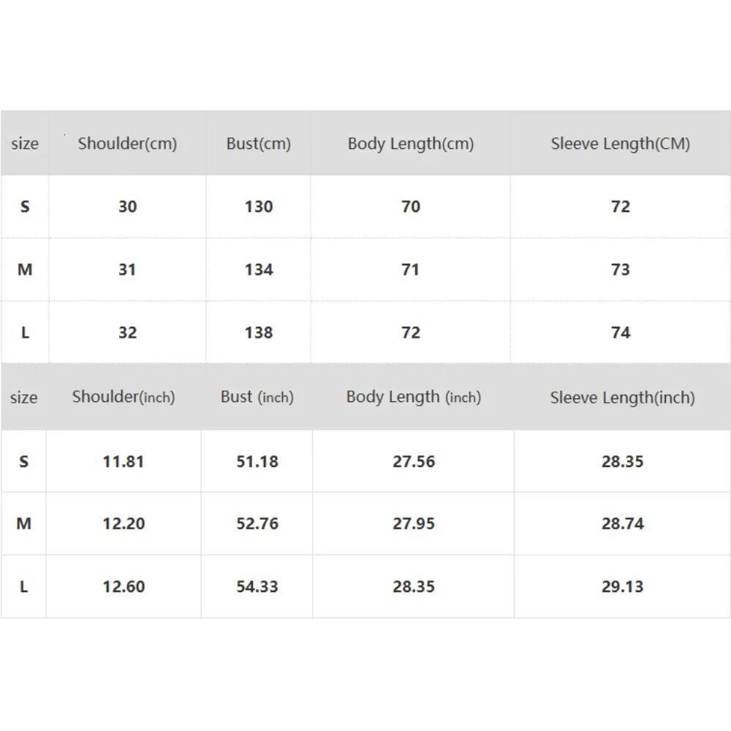The width and height of the screenshot is (731, 731).
Task: Select the Body Length (inch) header
Action: click(413, 397)
